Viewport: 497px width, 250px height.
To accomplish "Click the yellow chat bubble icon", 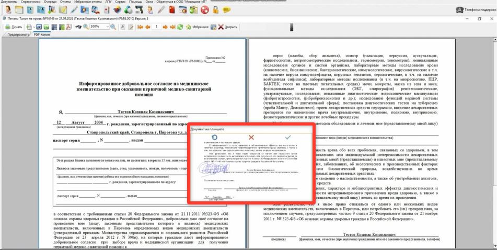I will pos(226,9).
